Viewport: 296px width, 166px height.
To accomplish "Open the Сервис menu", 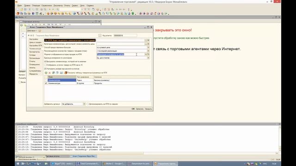I will click(75, 6).
